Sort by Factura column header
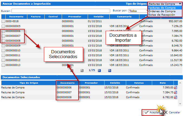183x116 pixels. coord(36,17)
